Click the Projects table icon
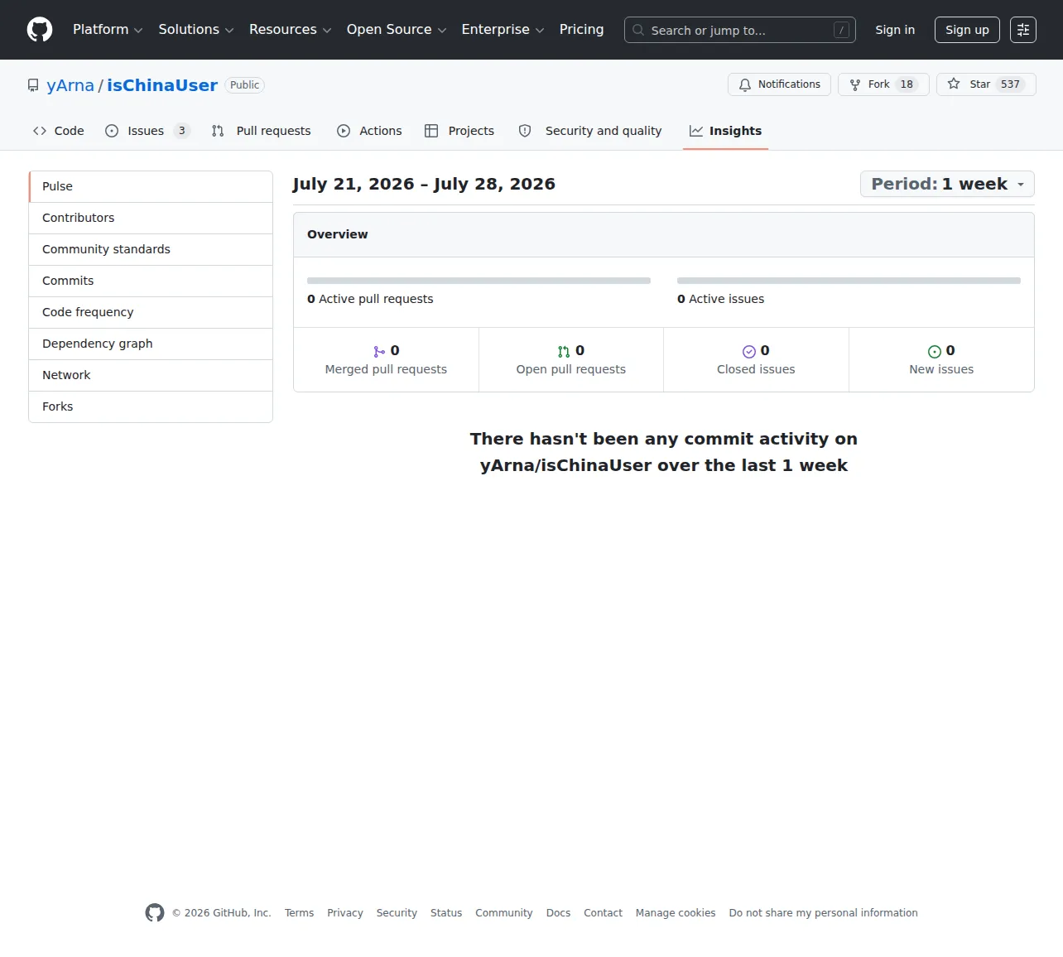 pyautogui.click(x=431, y=131)
